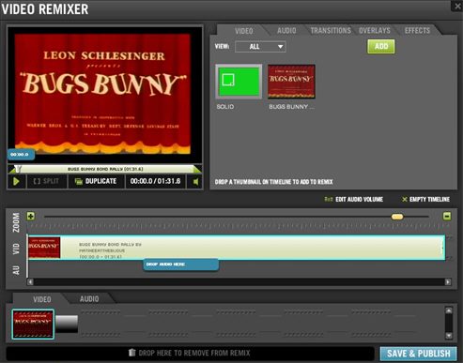Click Save & Publish
463x363 pixels.
pos(418,354)
